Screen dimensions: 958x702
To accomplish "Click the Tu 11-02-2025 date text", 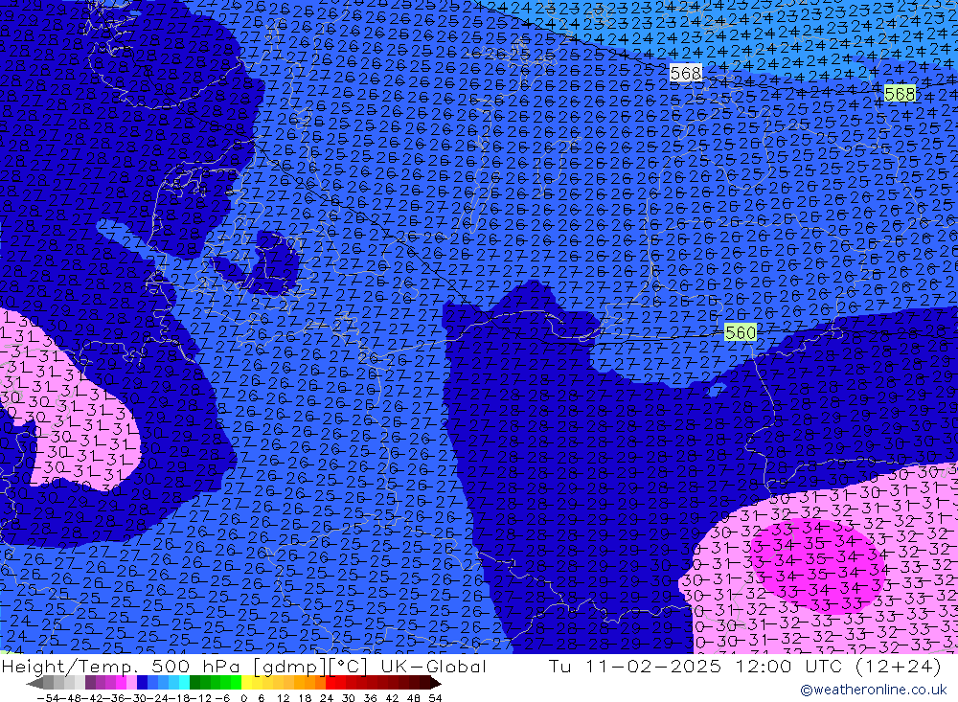I will coord(635,667).
